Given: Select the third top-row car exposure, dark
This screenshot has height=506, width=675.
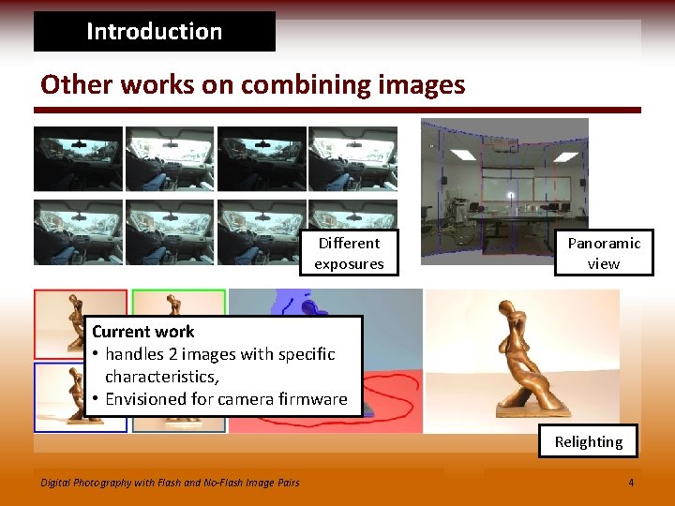Looking at the screenshot, I should click(x=262, y=158).
